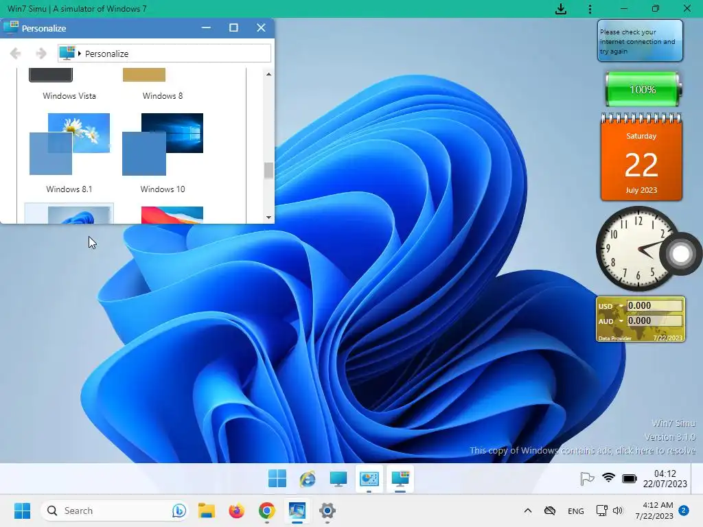
Task: Open three-dot menu in Win7 Simu title bar
Action: click(x=590, y=9)
